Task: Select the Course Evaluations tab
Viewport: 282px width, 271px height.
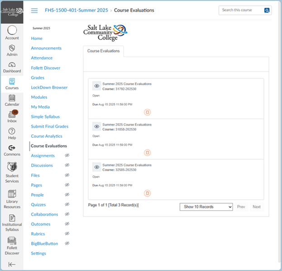Action: [103, 51]
